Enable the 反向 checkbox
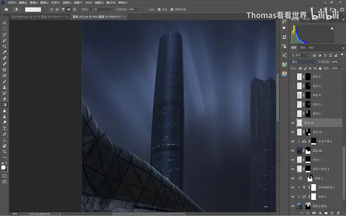 click(x=146, y=9)
